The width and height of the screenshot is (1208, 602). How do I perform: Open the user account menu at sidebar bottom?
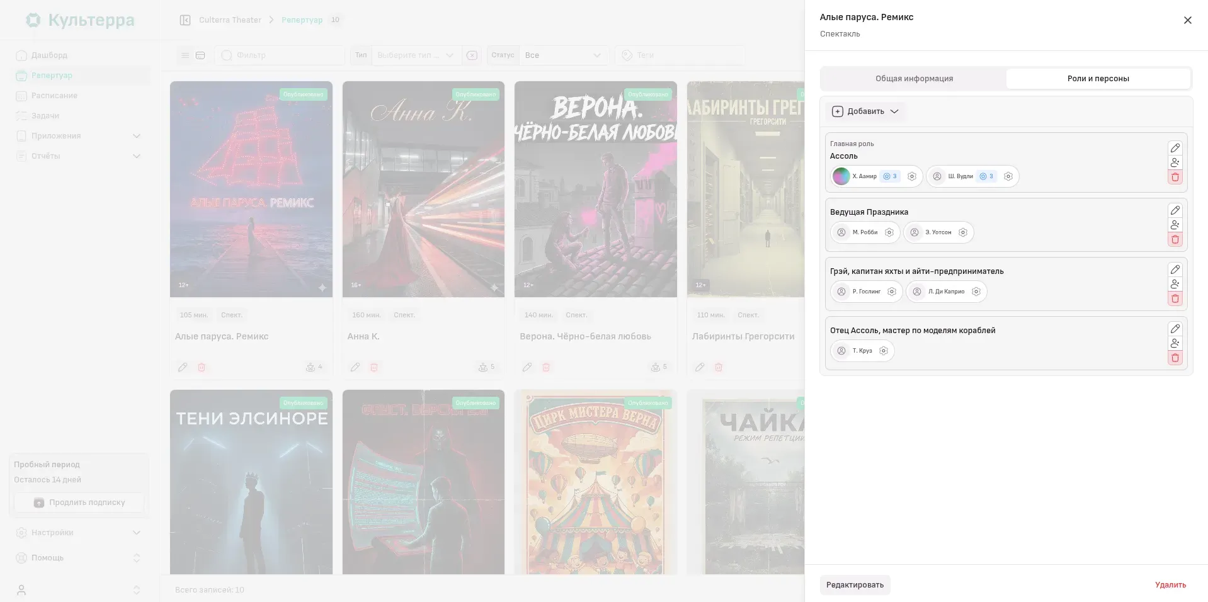[x=79, y=590]
